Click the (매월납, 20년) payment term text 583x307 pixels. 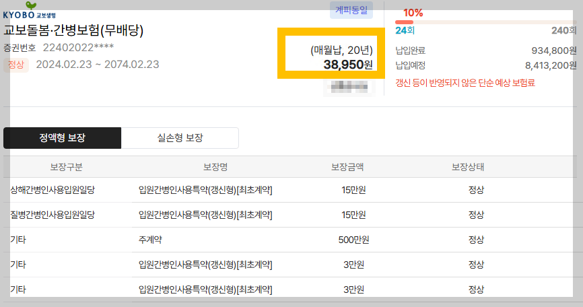click(341, 50)
